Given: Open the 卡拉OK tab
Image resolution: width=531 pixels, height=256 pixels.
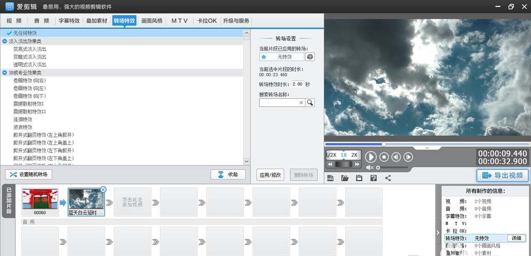Looking at the screenshot, I should click(x=207, y=21).
